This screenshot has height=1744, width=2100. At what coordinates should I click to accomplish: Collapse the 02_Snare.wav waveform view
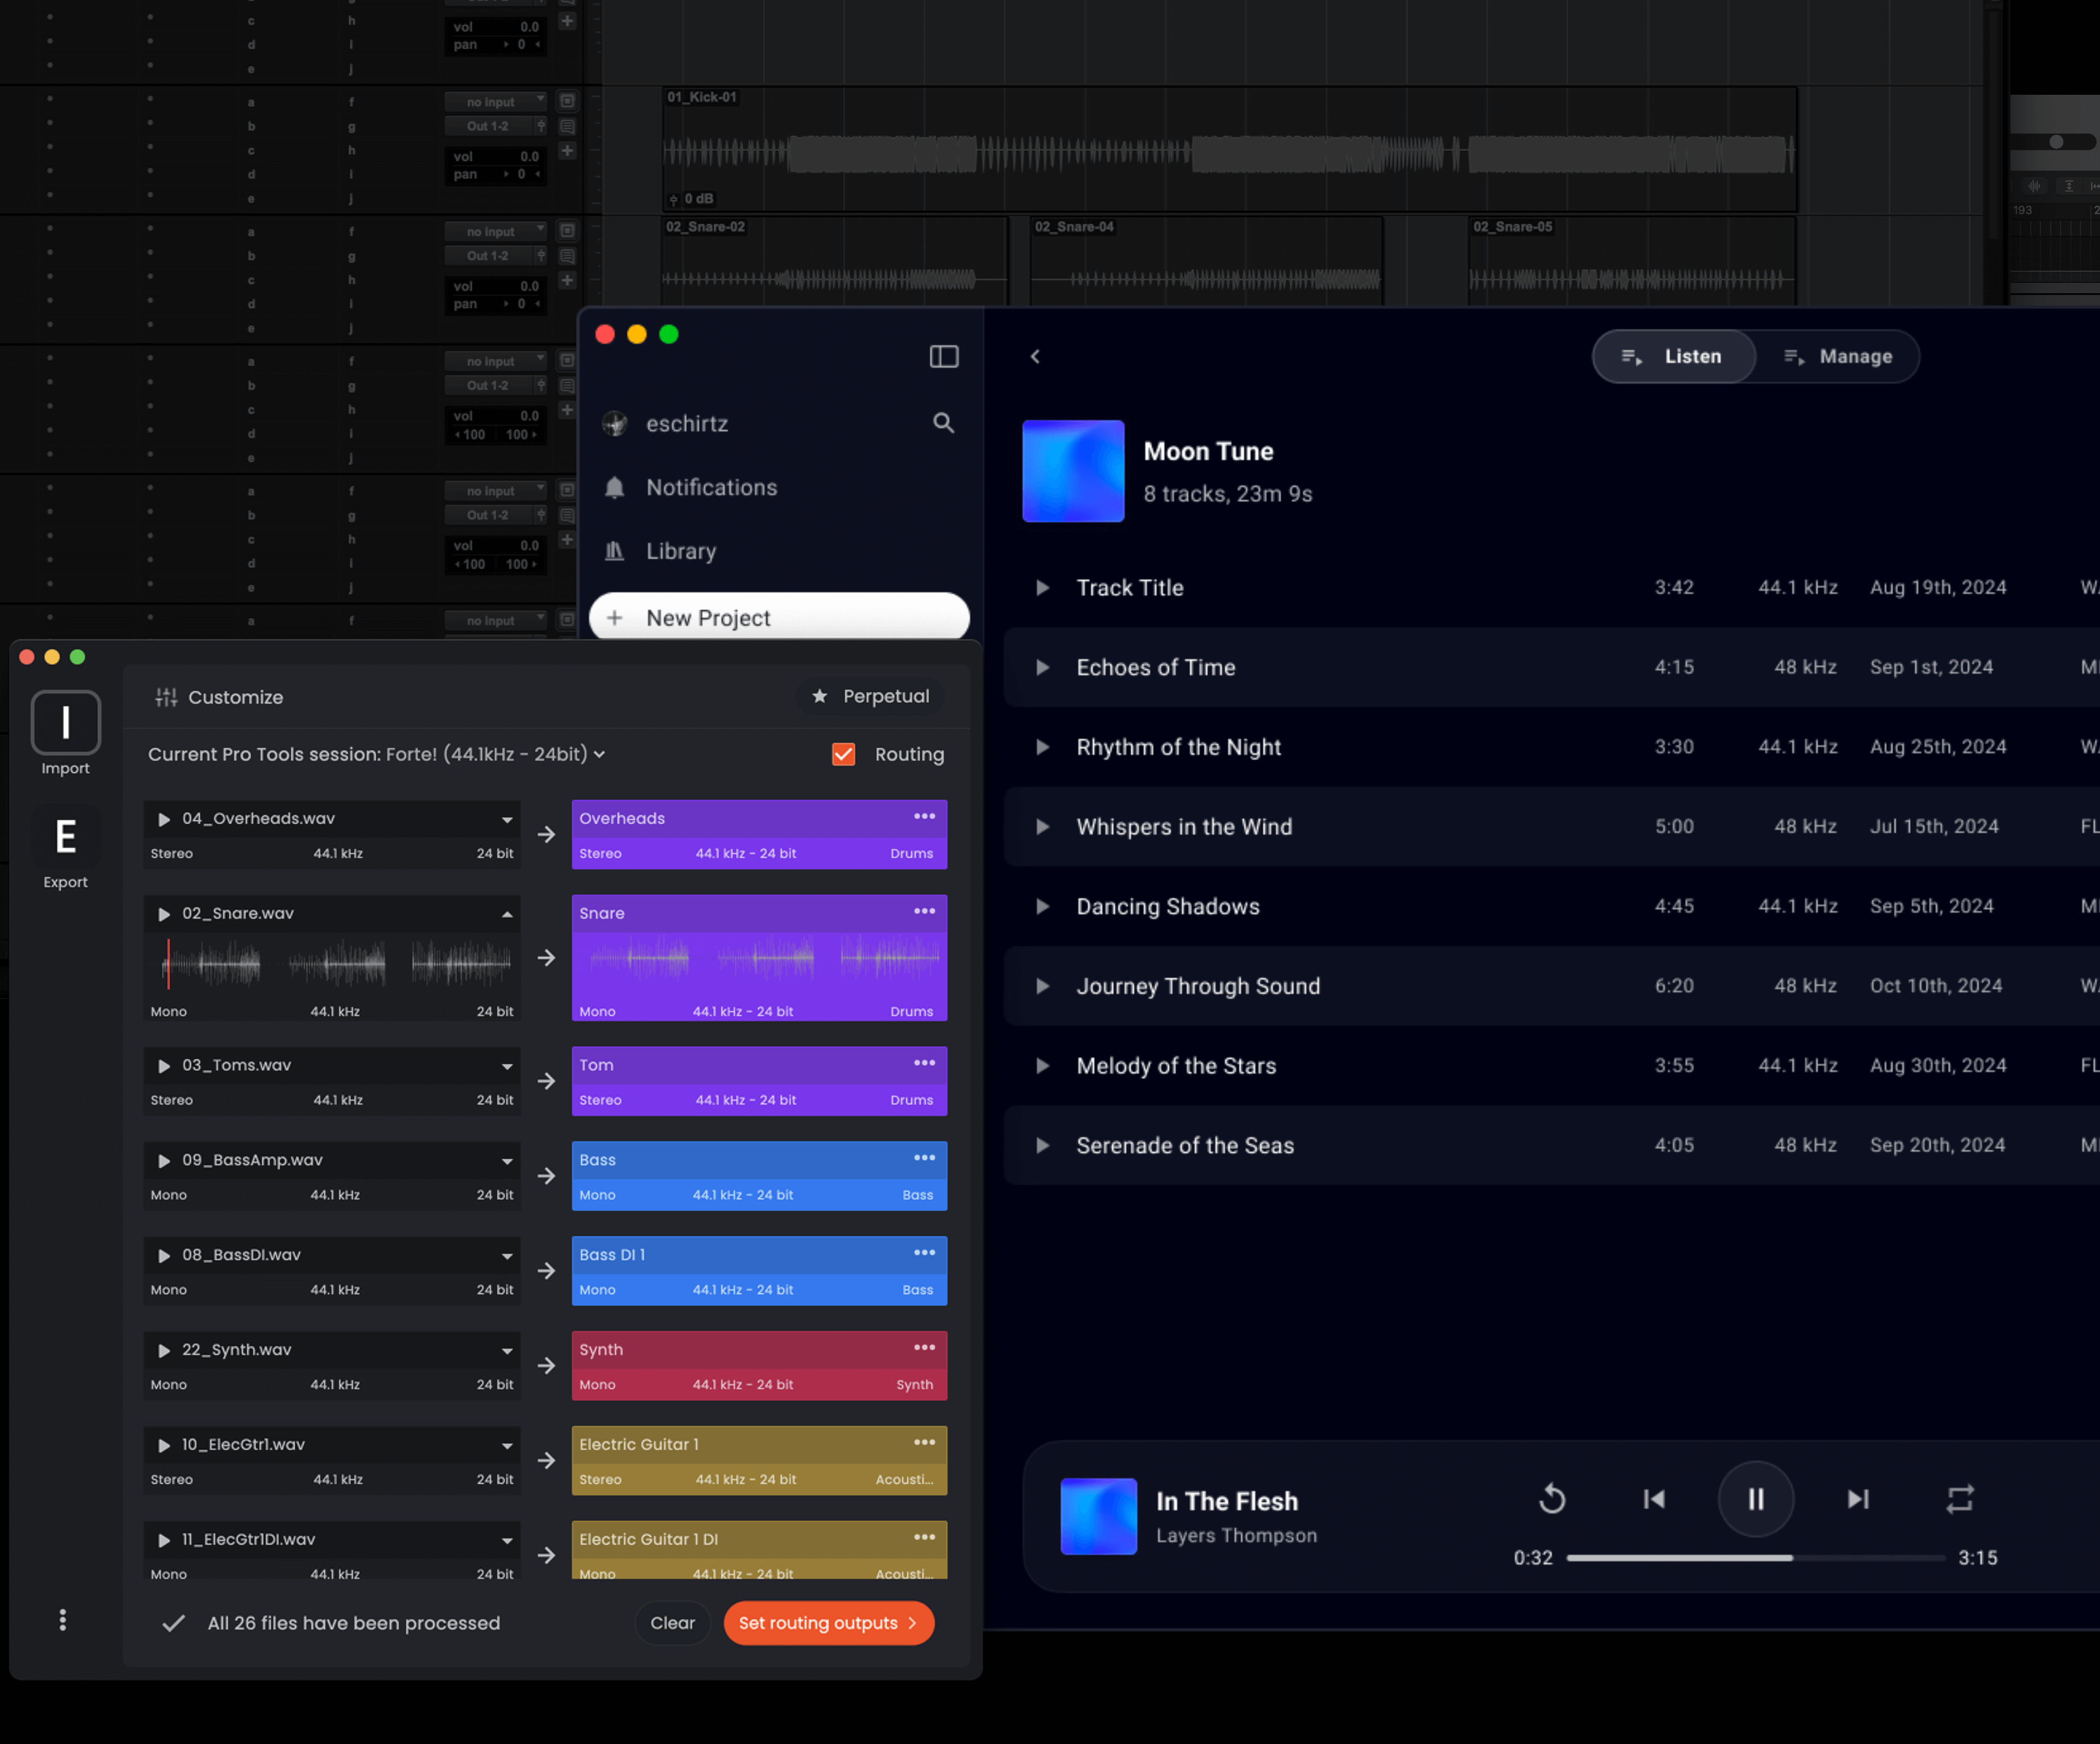pos(507,914)
